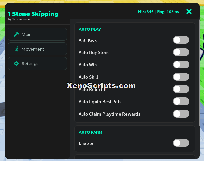This screenshot has width=204, height=171.
Task: Enable the Anti Kick toggle
Action: click(181, 40)
